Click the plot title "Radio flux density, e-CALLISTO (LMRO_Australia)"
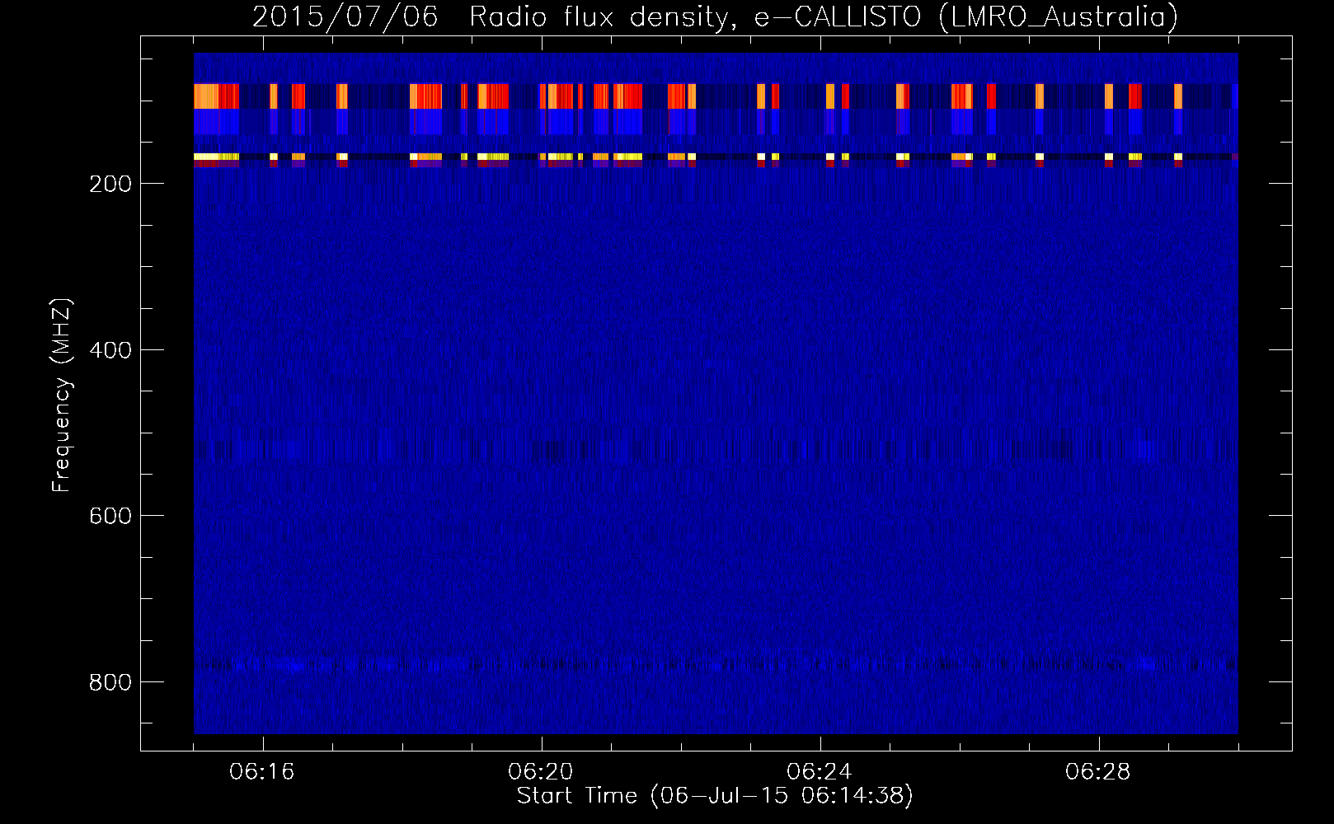This screenshot has height=824, width=1334. [824, 16]
